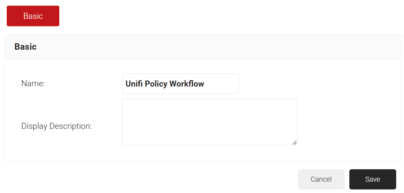Screen dimensions: 404x193
Task: Place cursor after "Workflow" in Name box
Action: pyautogui.click(x=220, y=84)
